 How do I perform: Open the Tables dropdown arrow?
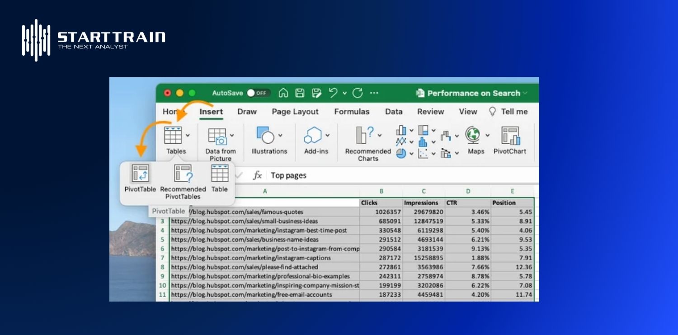187,135
